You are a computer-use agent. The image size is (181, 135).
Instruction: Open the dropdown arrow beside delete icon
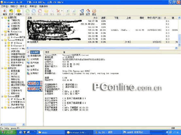click(62, 11)
